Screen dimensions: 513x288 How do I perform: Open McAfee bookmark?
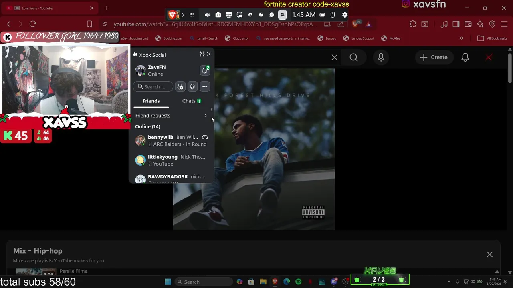391,38
